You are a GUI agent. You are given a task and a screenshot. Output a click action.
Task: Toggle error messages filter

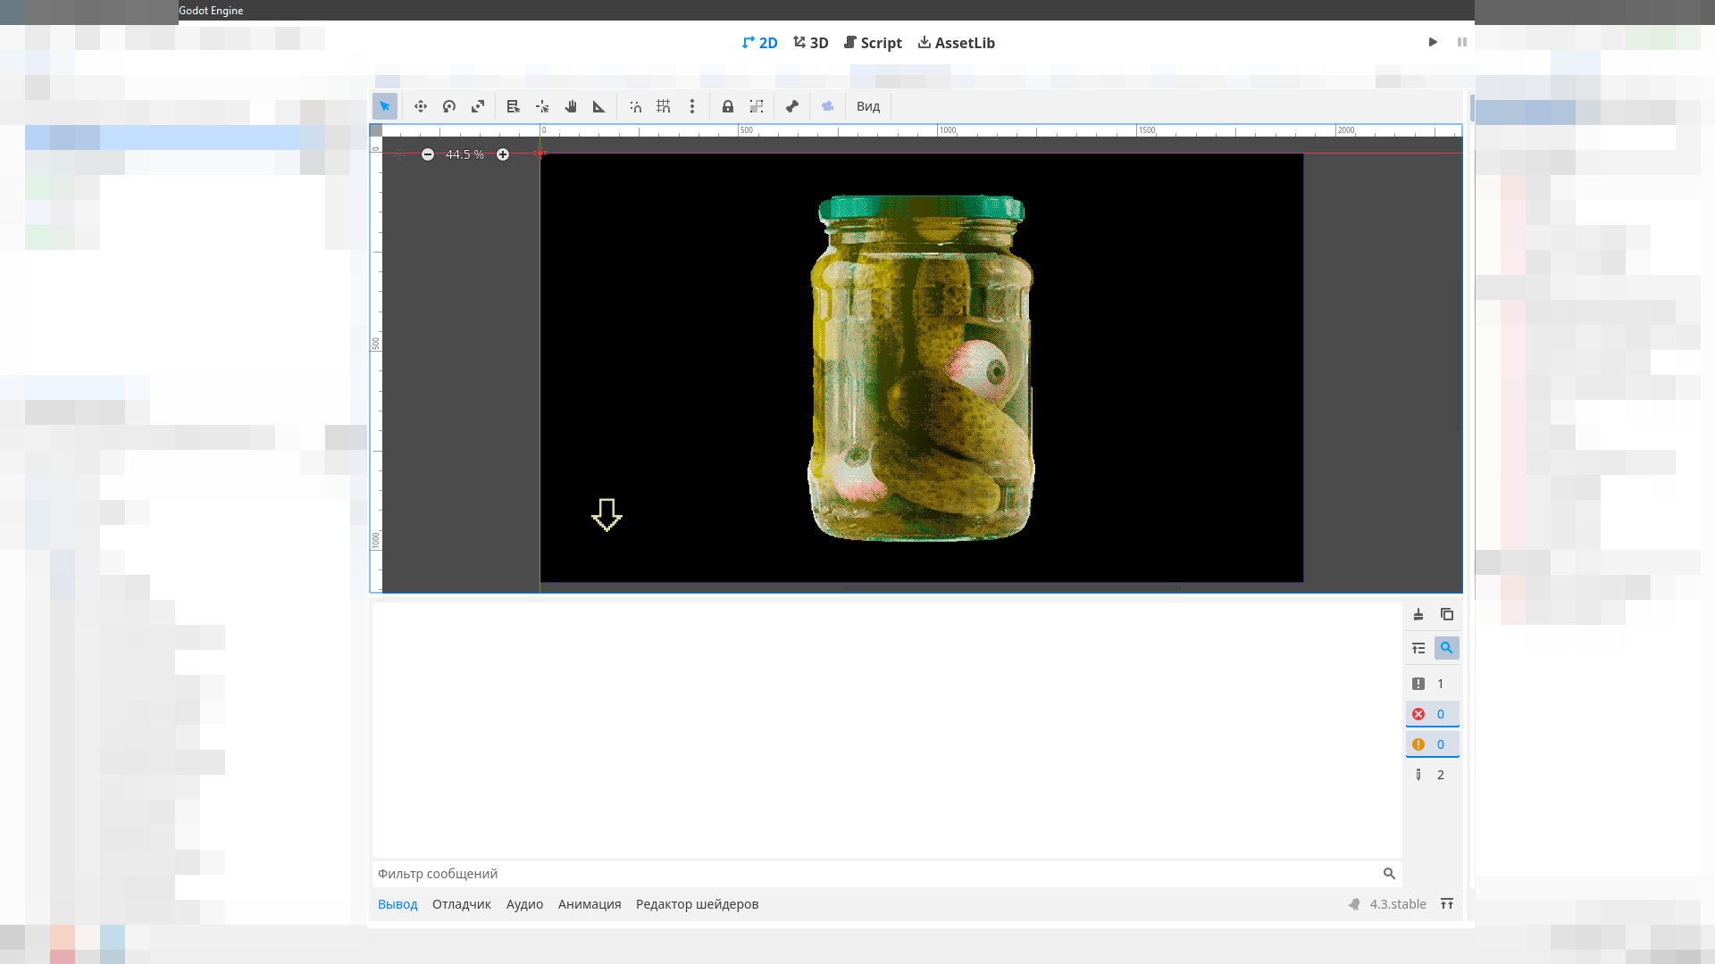pos(1432,714)
